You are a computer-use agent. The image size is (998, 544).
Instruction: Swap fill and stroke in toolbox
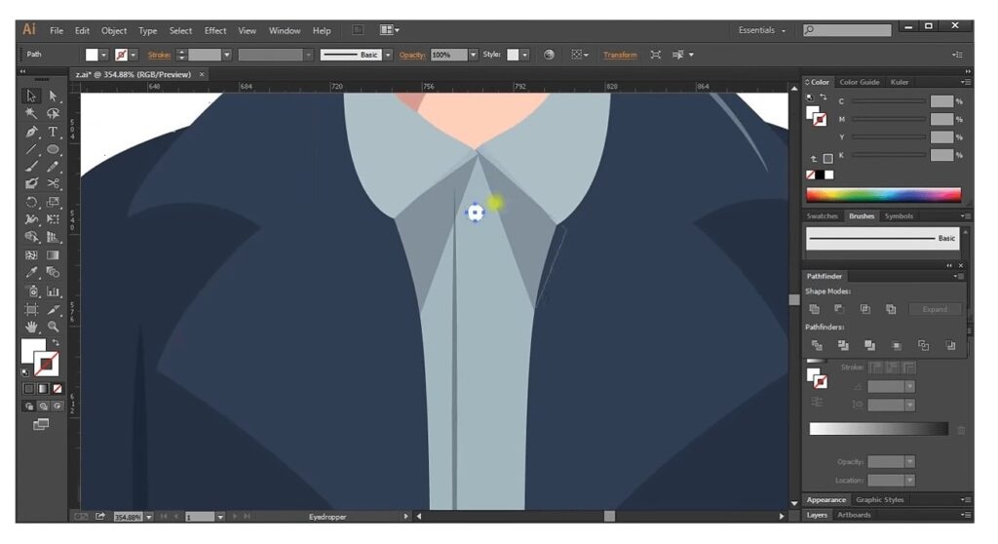56,343
